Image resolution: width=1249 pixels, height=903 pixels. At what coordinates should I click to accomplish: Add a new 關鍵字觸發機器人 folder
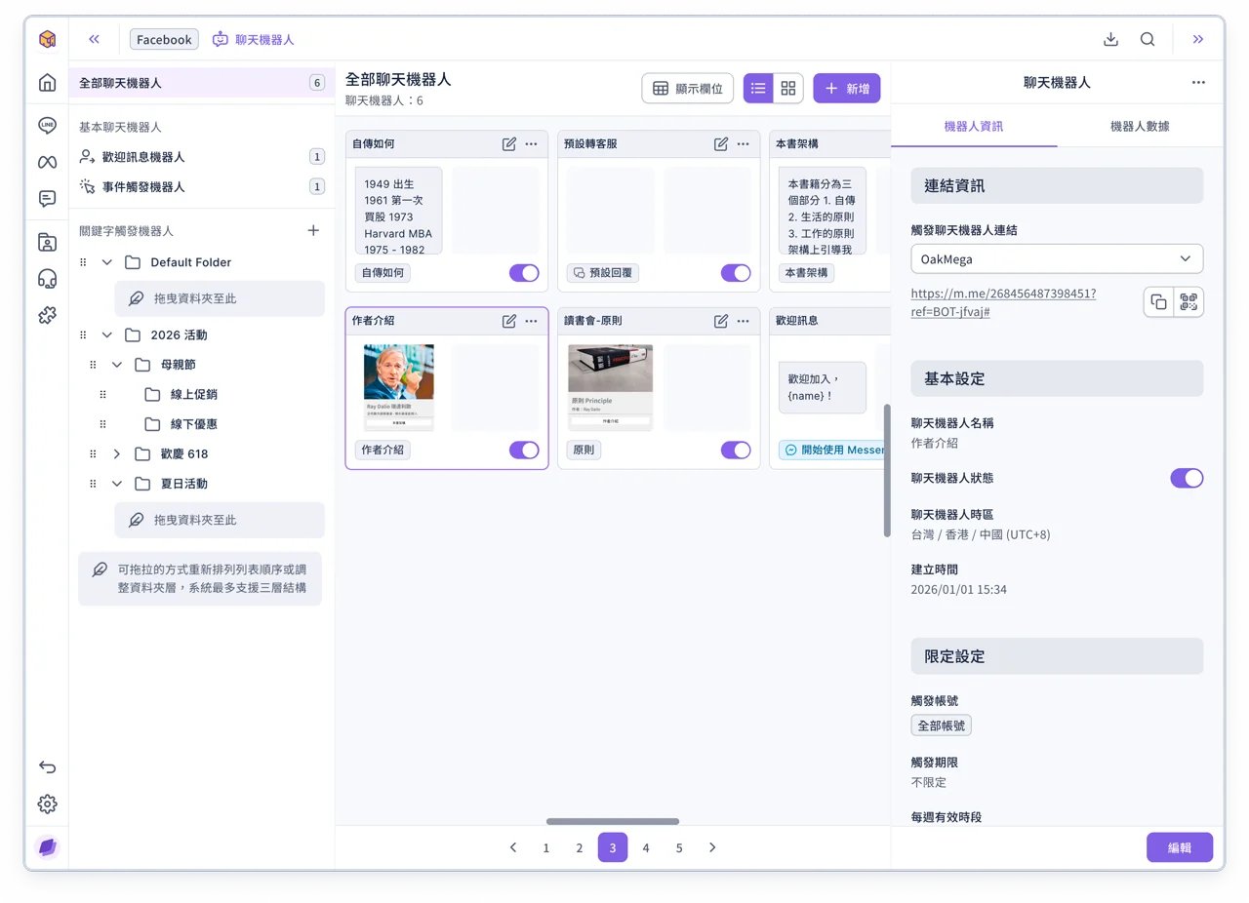(313, 231)
